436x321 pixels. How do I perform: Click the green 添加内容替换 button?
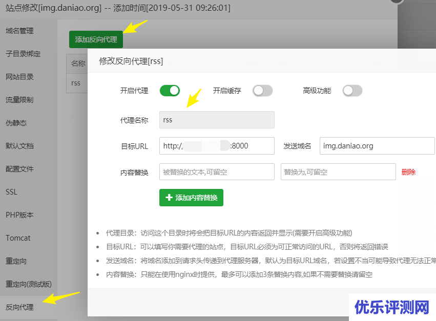191,198
